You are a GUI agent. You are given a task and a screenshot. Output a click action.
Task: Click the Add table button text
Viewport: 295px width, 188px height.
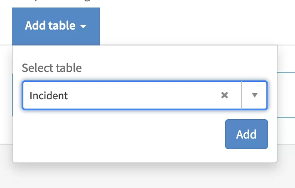tap(50, 26)
